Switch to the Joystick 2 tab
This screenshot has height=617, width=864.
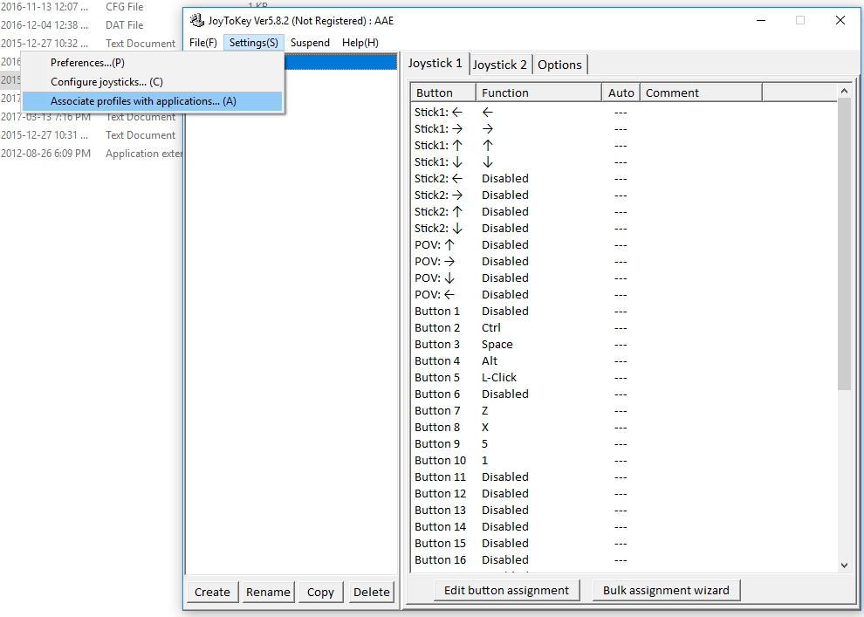500,65
